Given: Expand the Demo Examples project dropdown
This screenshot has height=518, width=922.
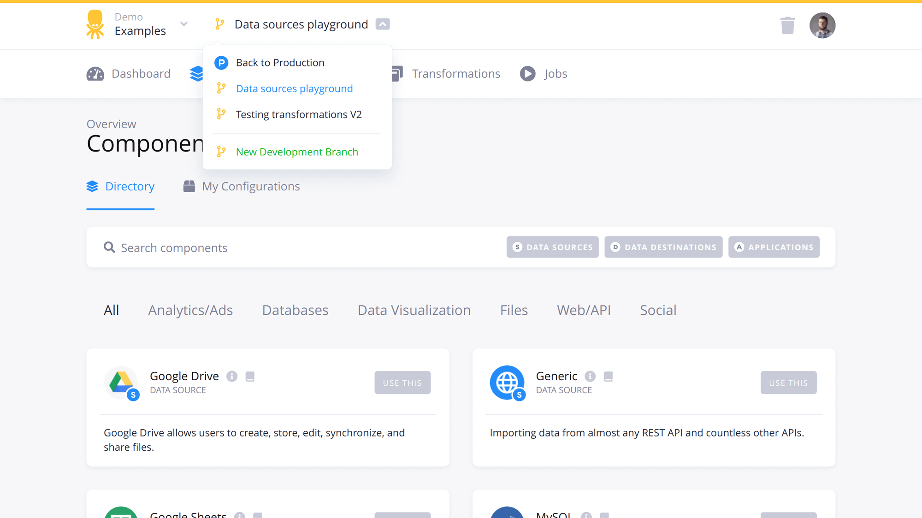Looking at the screenshot, I should click(x=183, y=24).
